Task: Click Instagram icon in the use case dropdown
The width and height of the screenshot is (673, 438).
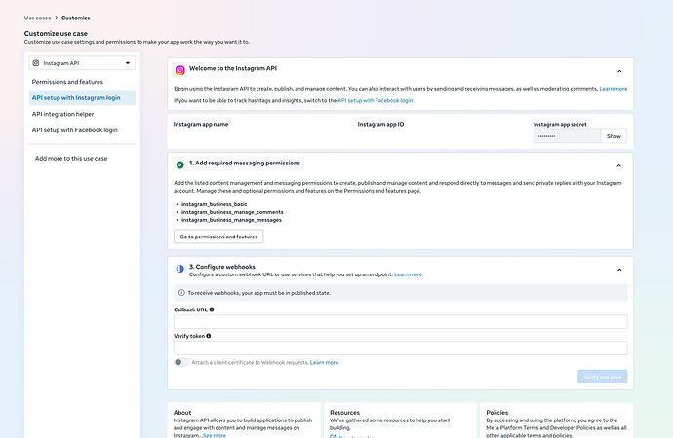Action: coord(36,63)
